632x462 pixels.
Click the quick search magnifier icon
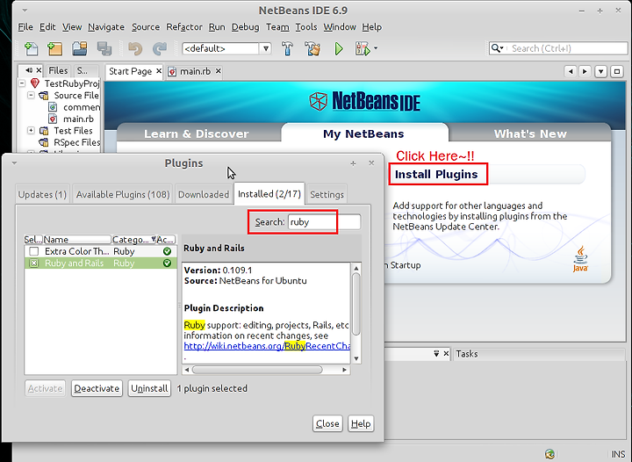496,48
